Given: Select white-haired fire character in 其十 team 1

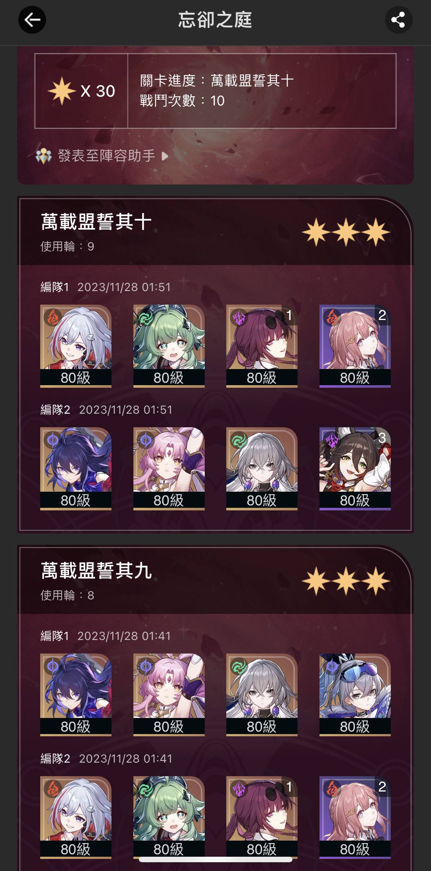Looking at the screenshot, I should (76, 346).
